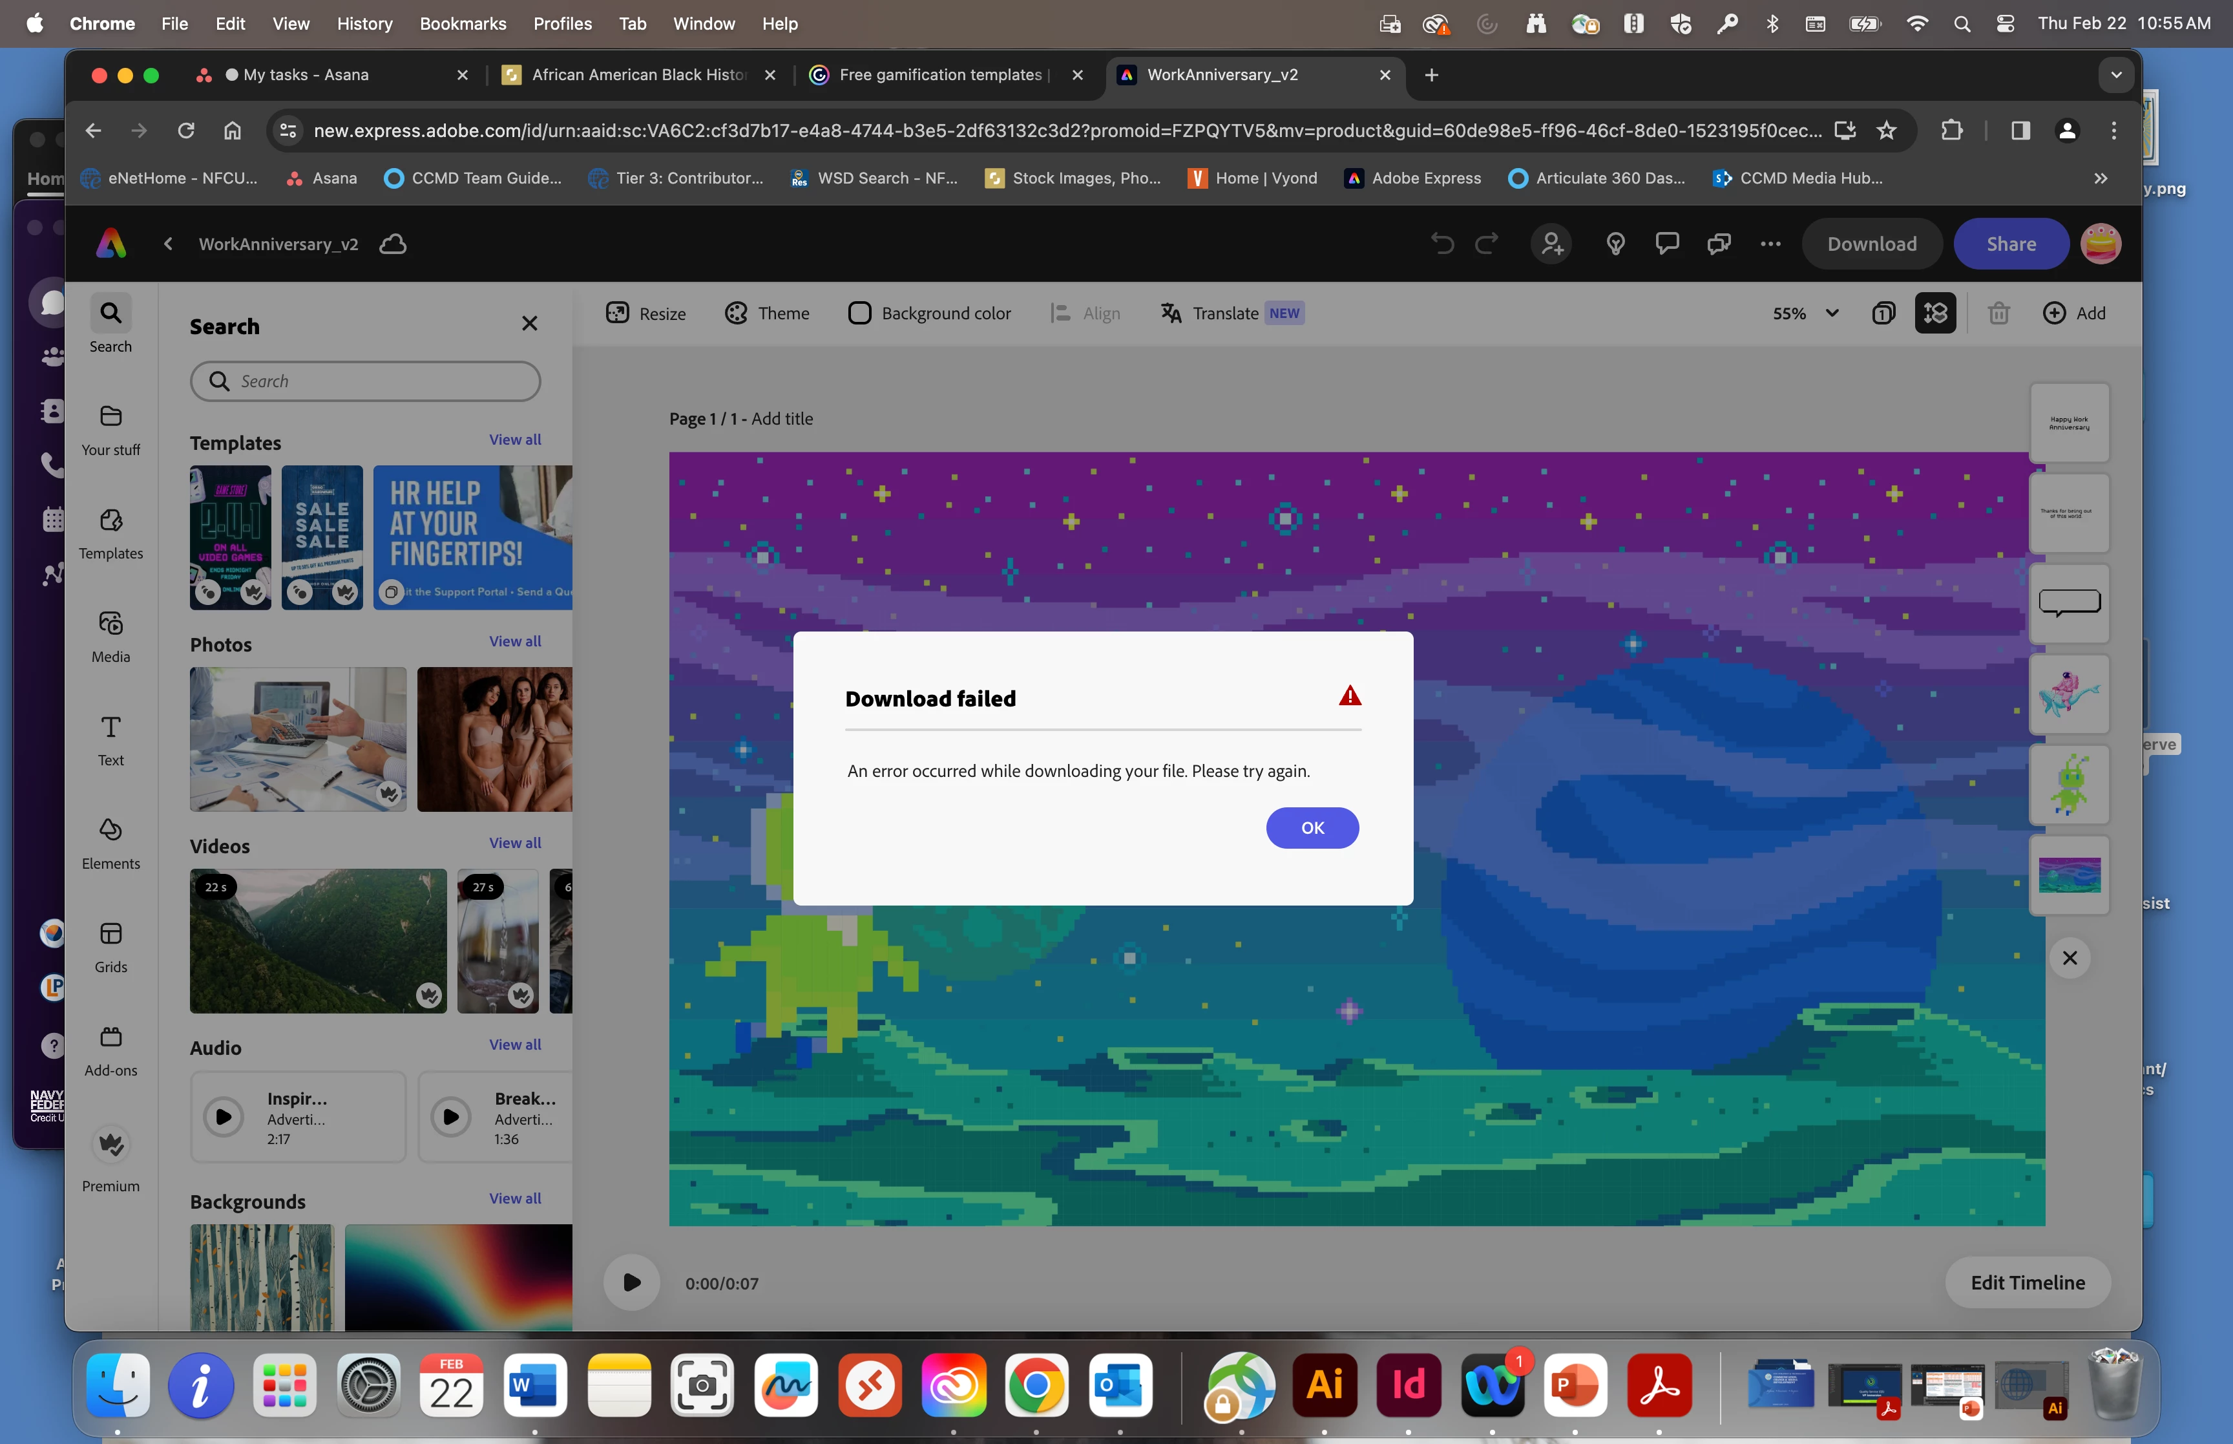Select the Text tool in sidebar

click(110, 740)
